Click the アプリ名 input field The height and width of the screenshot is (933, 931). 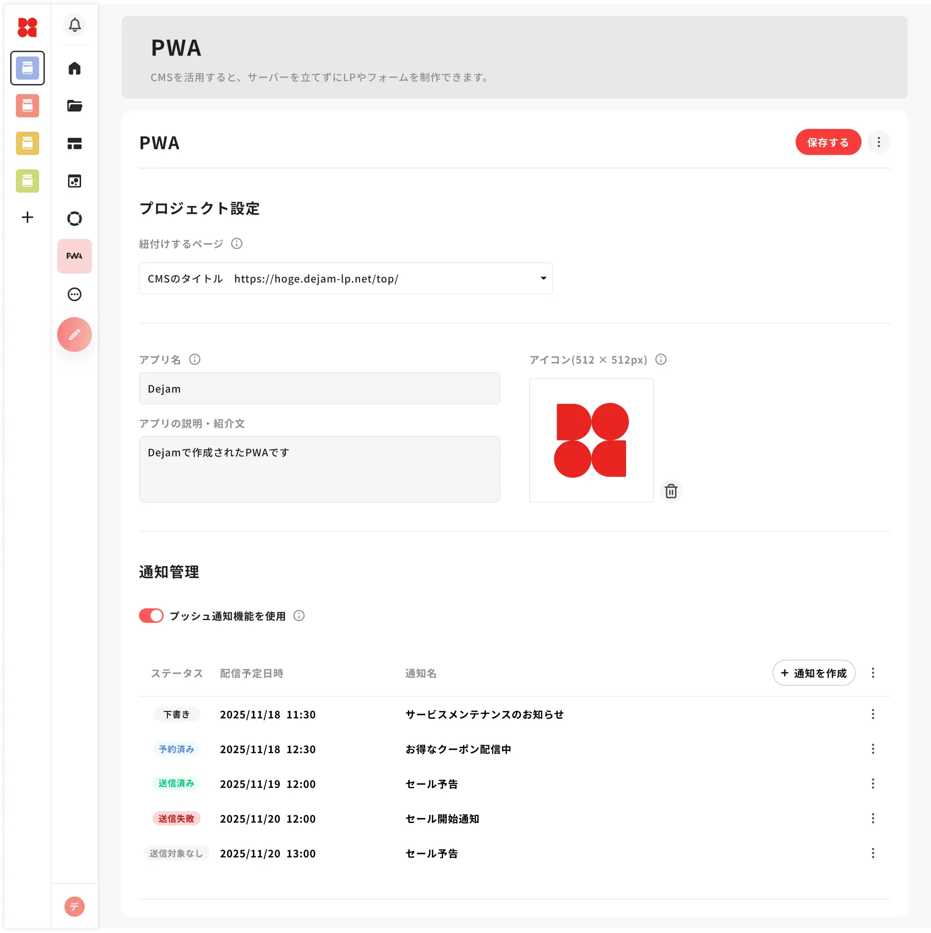[319, 389]
